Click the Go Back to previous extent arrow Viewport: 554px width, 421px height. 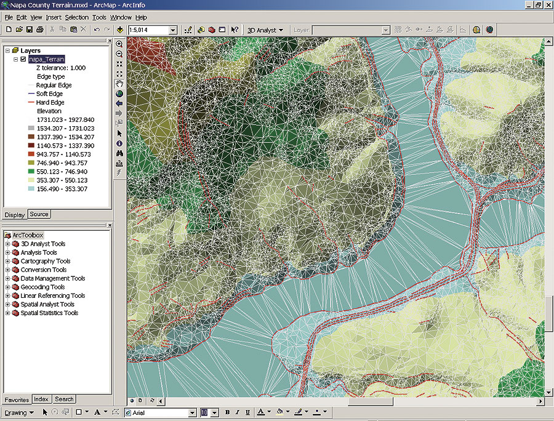point(119,103)
